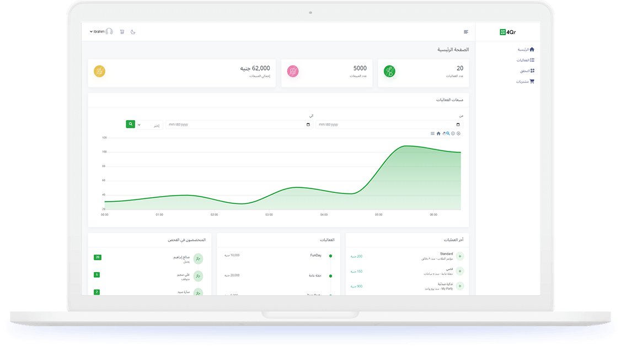This screenshot has height=347, width=621.
Task: Open مشتريات in the sidebar
Action: (525, 82)
